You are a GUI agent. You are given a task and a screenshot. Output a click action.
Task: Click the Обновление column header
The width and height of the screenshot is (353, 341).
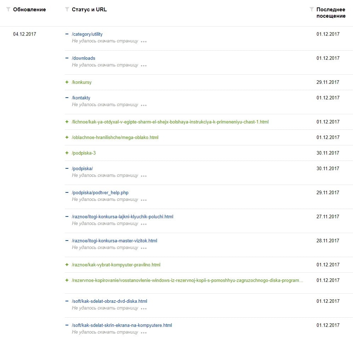pos(29,10)
